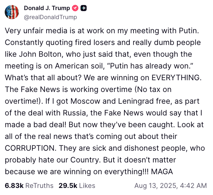Screen dimensions: 213x195
Task: Open the @realDonaldTrump handle
Action: point(50,17)
